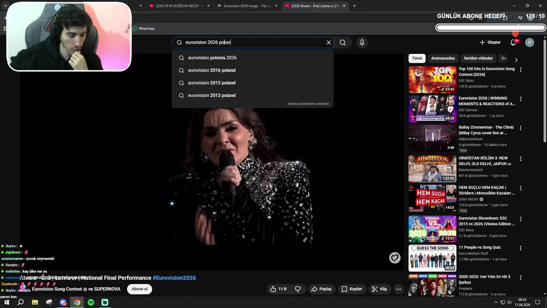
Task: Focus the YouTube search input field
Action: (252, 42)
